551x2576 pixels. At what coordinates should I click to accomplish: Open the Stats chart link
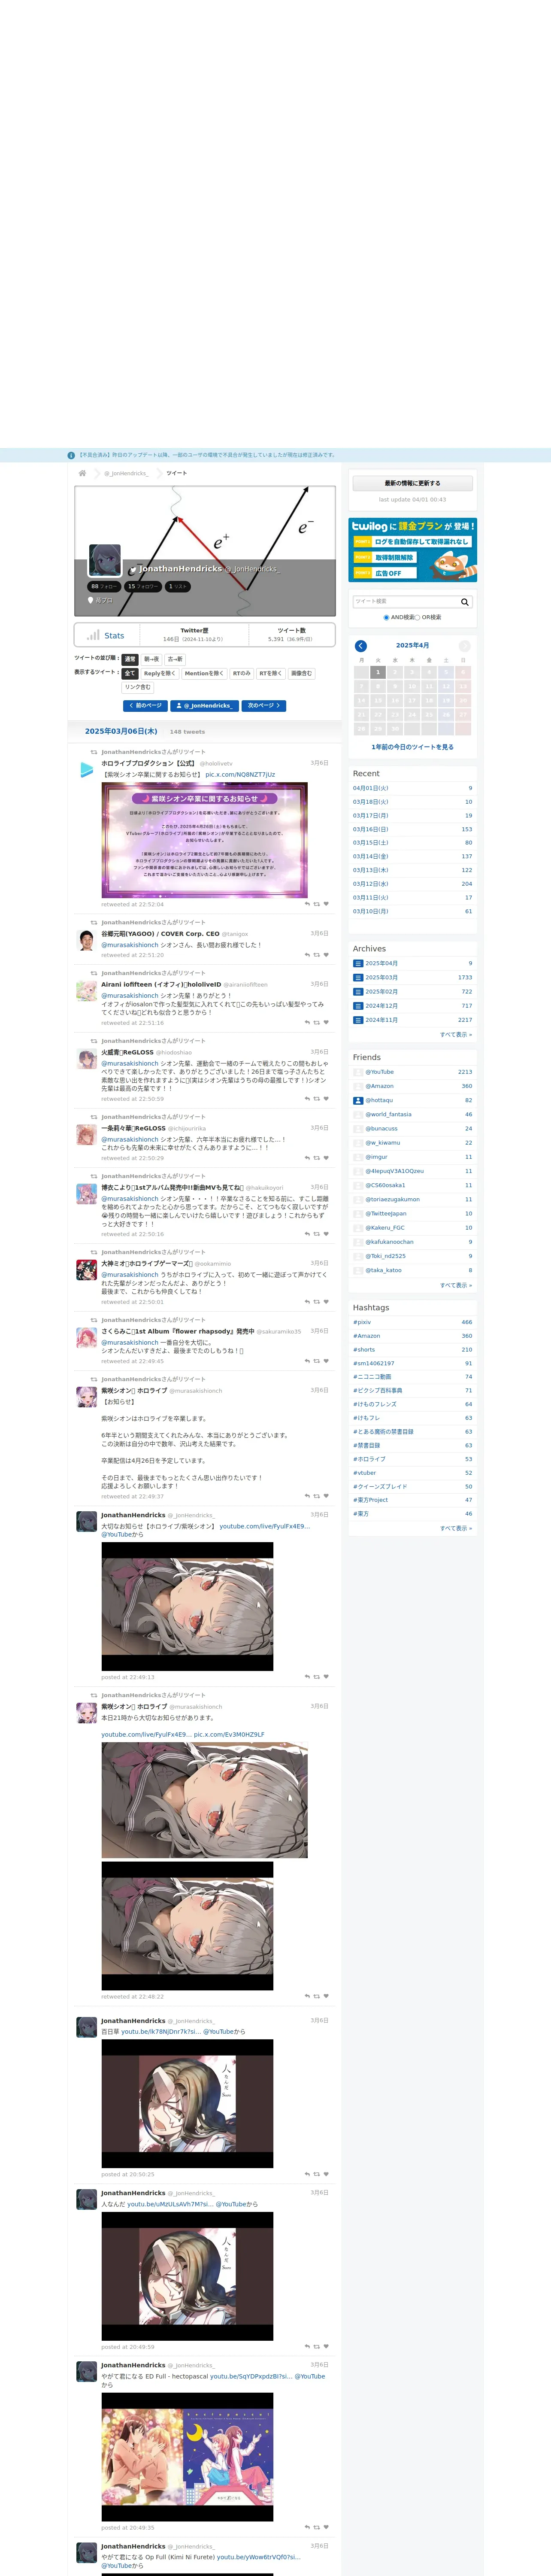click(106, 635)
